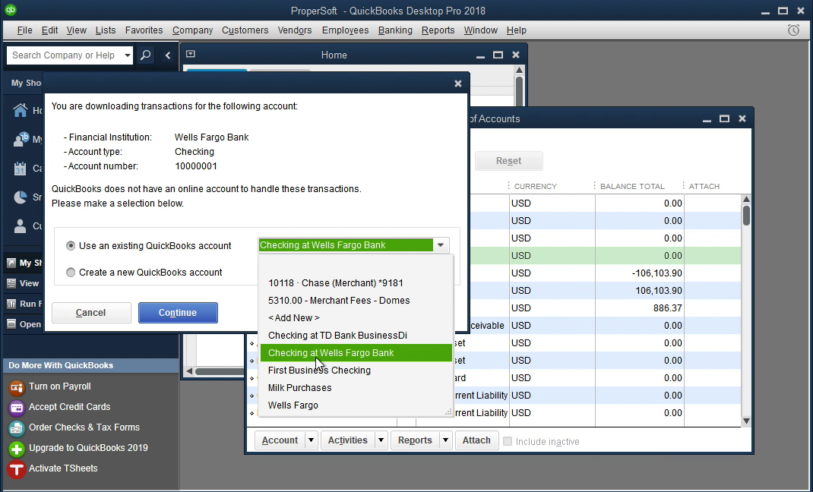Click the Home window dropdown icon at top-left
813x492 pixels.
190,54
